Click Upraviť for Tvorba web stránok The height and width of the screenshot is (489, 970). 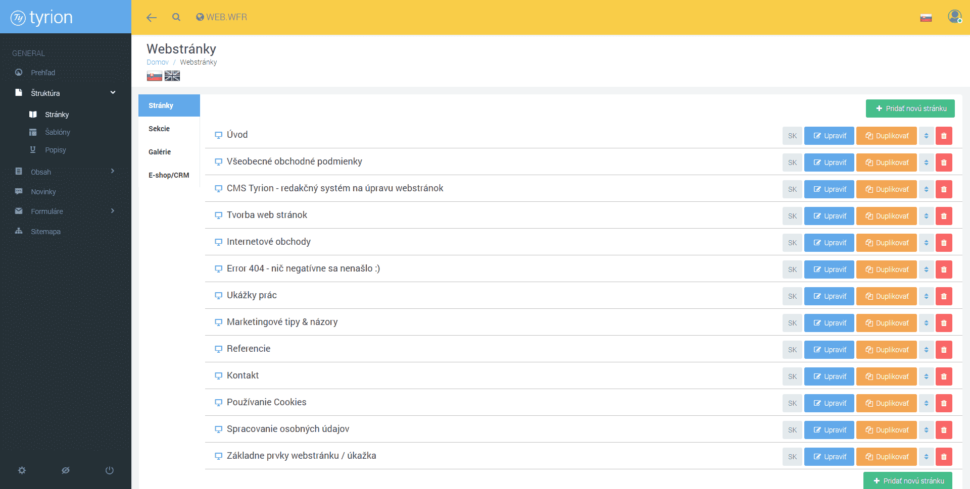point(829,216)
